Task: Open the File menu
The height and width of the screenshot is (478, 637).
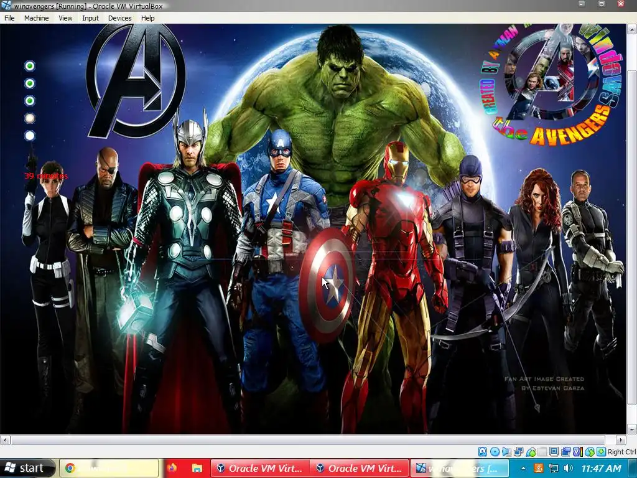Action: pos(9,18)
